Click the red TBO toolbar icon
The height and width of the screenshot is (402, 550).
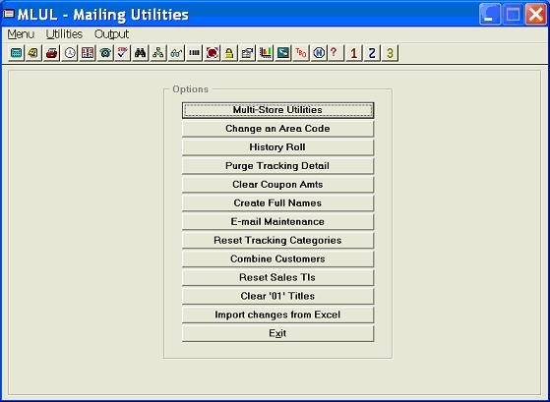[x=301, y=53]
